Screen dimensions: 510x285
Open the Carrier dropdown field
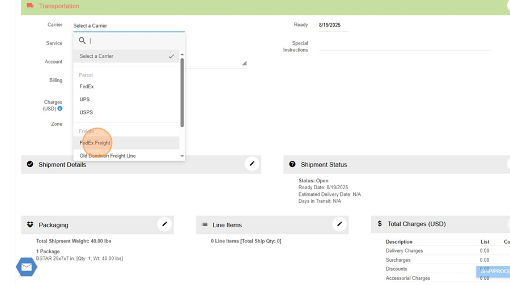(x=129, y=25)
